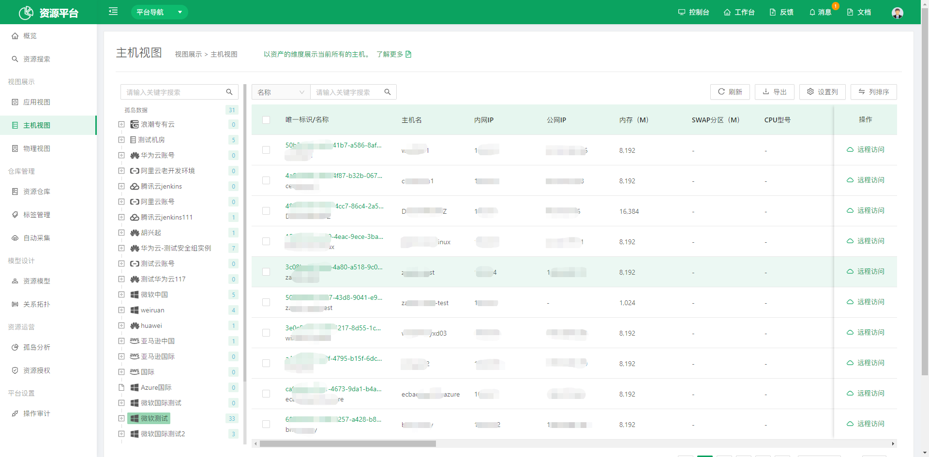Viewport: 929px width, 457px height.
Task: Click the 标签管理 tag icon
Action: pyautogui.click(x=15, y=215)
